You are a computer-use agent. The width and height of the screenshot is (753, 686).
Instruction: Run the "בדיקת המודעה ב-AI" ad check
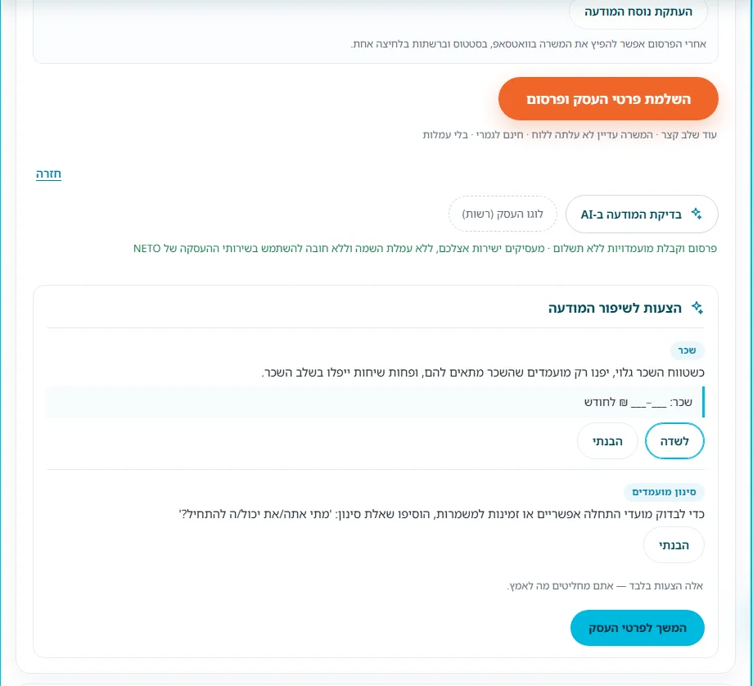642,214
